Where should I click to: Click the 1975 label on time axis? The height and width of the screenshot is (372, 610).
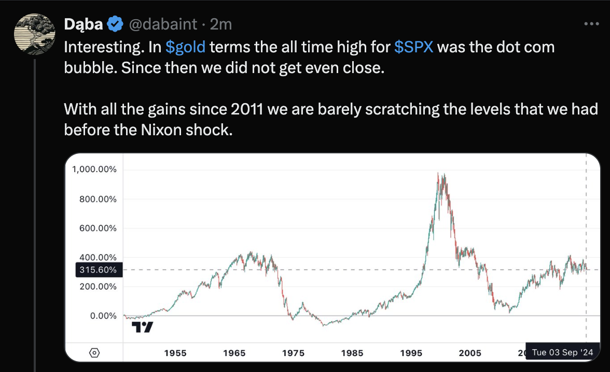pyautogui.click(x=294, y=353)
